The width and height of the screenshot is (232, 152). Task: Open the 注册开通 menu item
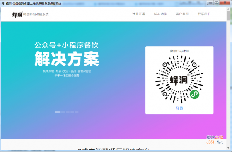(x=138, y=14)
